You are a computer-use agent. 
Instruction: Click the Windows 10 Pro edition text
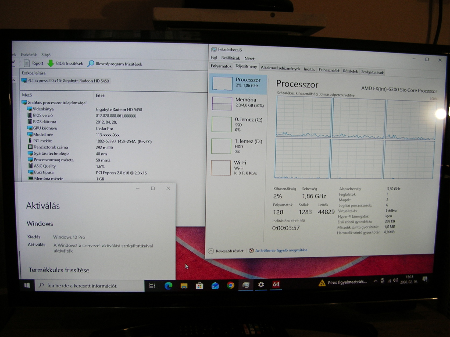click(x=69, y=237)
